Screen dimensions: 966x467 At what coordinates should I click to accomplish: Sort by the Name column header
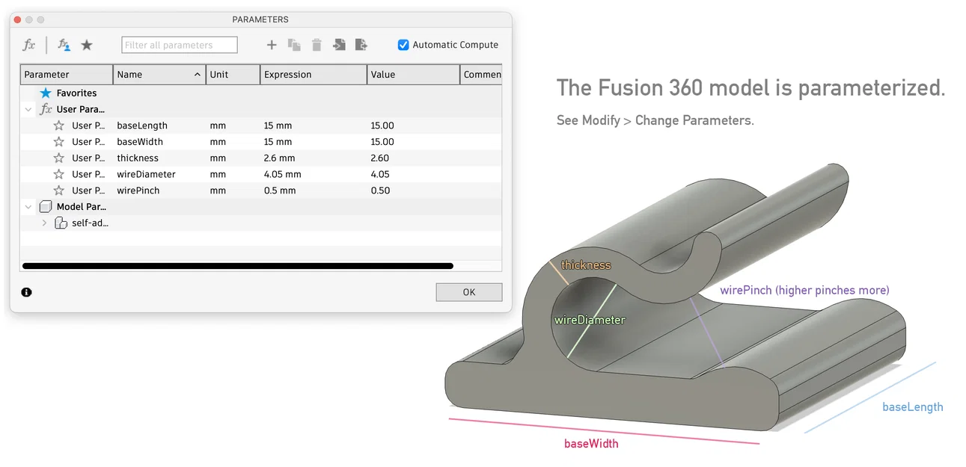coord(159,75)
